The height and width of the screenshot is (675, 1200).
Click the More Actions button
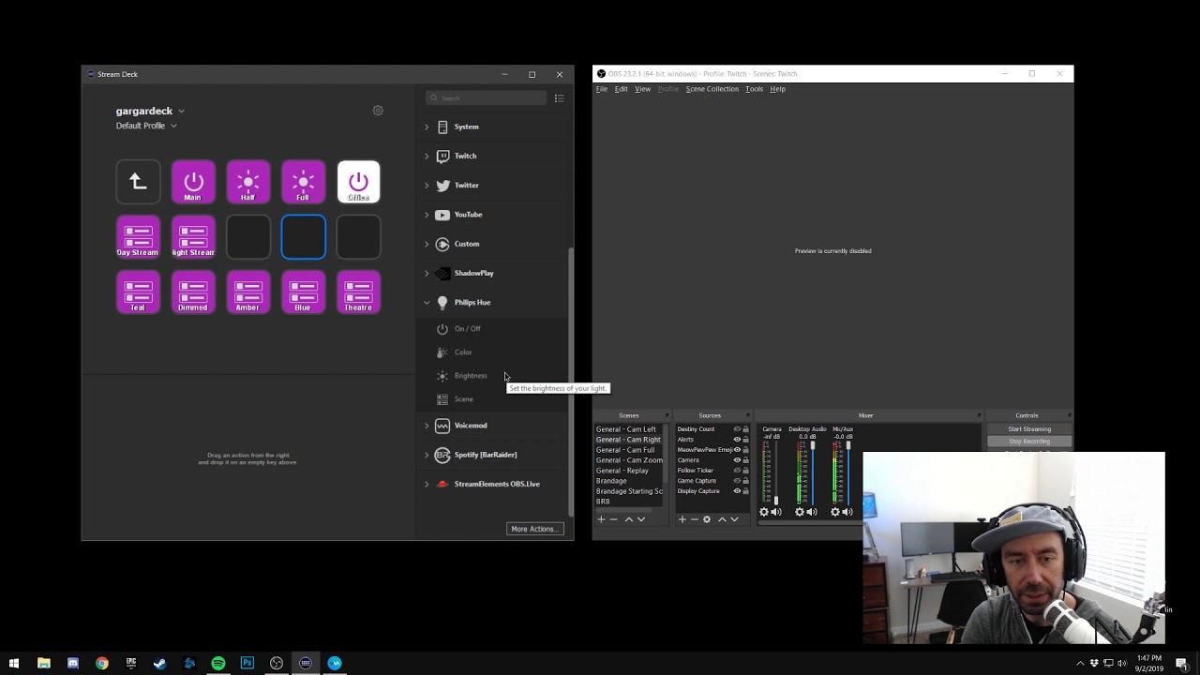point(534,529)
